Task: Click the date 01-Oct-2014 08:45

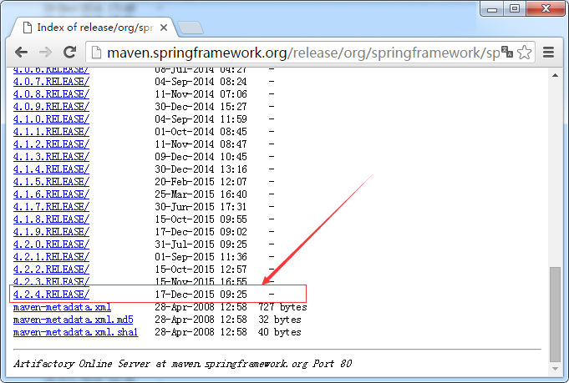Action: [201, 132]
